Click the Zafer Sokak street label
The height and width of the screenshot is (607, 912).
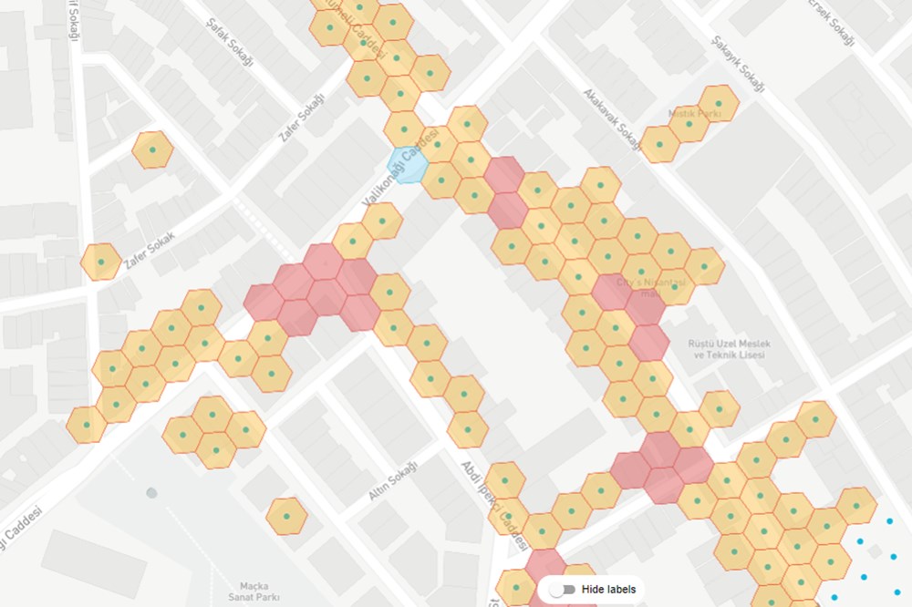(x=149, y=250)
